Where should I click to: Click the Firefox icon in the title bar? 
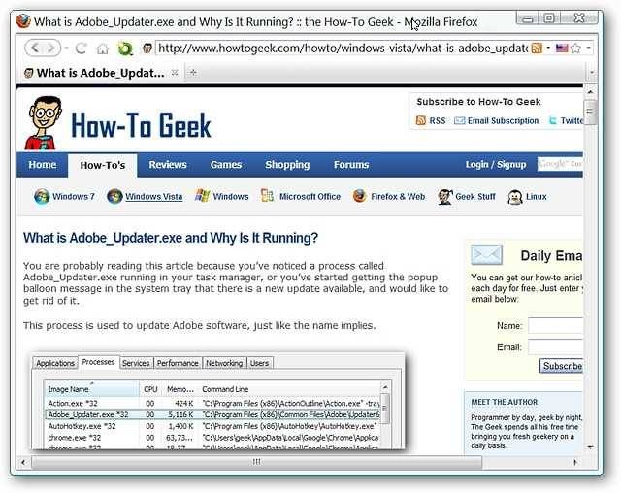click(23, 21)
